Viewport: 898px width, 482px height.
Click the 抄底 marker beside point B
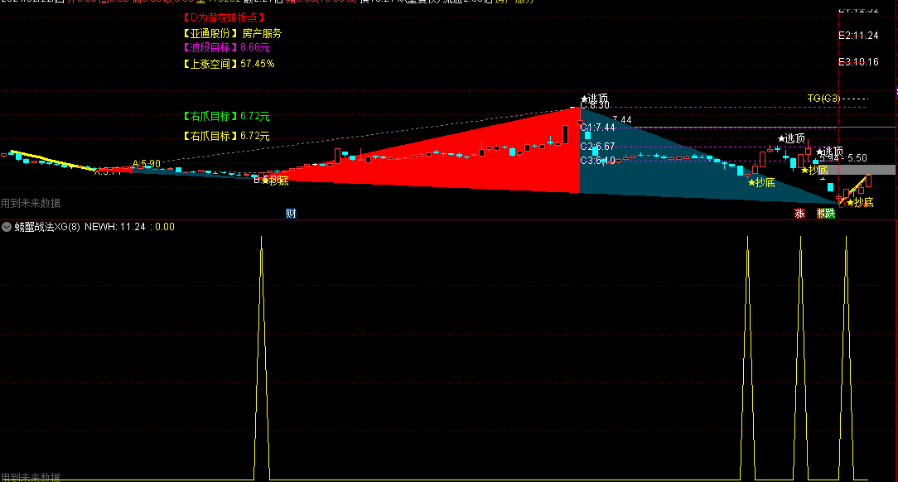tap(275, 181)
